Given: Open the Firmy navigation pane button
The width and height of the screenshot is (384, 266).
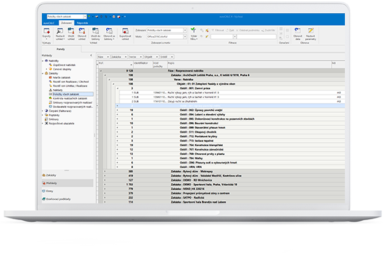Looking at the screenshot, I should click(x=68, y=191).
